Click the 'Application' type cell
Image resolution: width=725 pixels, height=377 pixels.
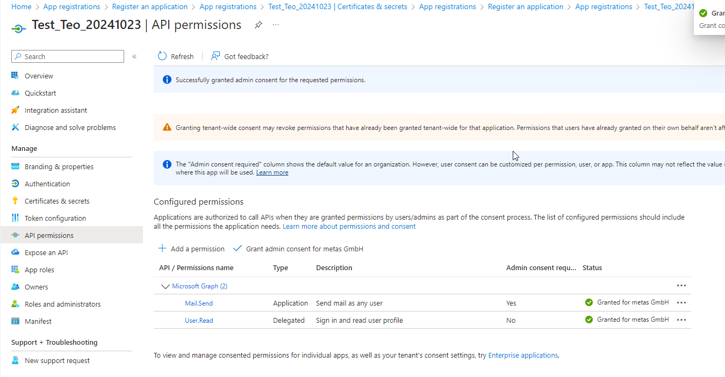coord(291,303)
